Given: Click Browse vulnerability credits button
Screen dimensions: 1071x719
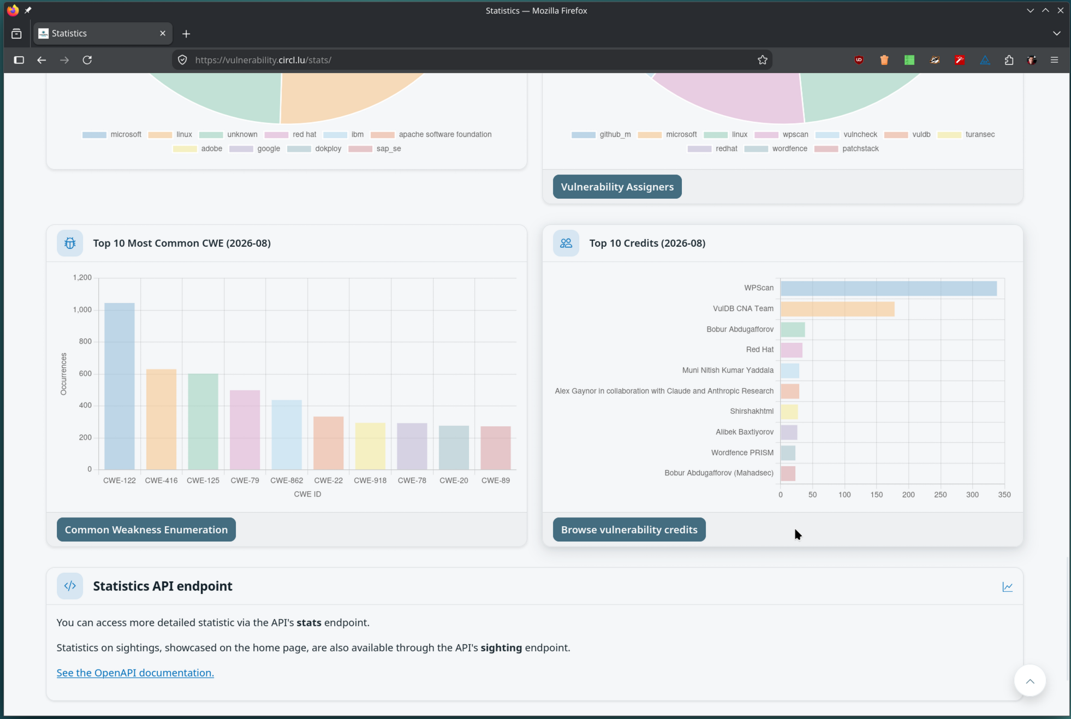Looking at the screenshot, I should click(629, 530).
